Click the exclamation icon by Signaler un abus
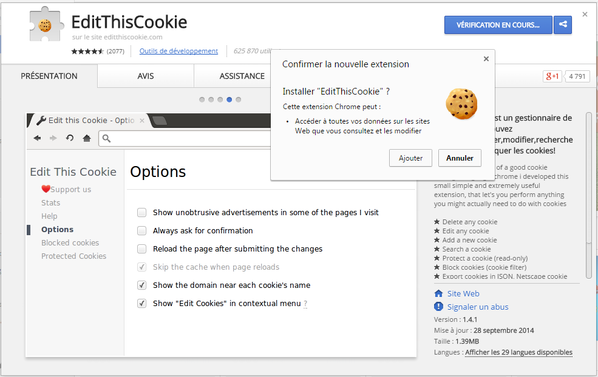 click(x=438, y=307)
